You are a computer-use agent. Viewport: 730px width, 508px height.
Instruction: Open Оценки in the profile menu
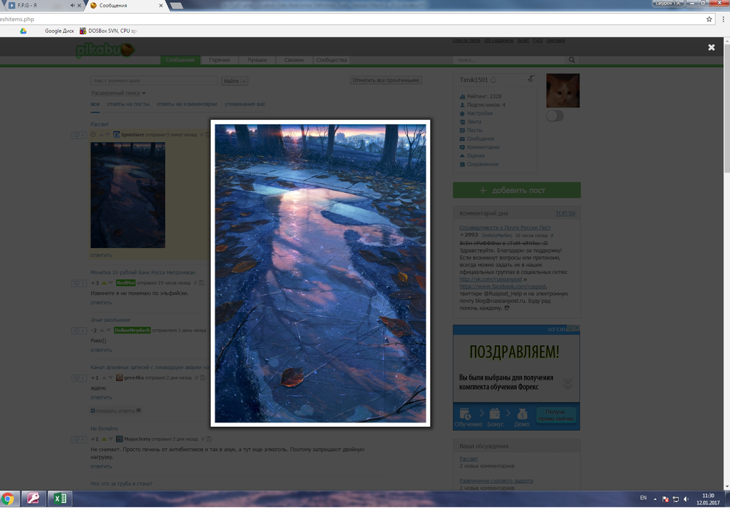click(x=476, y=155)
